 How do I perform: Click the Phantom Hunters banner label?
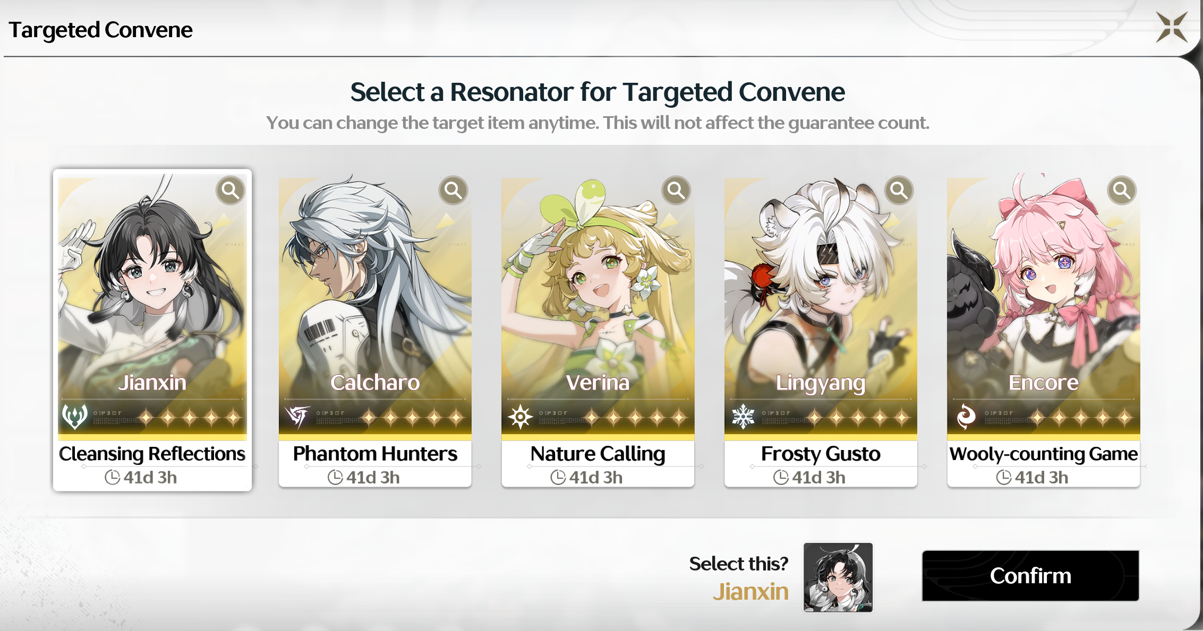(375, 454)
